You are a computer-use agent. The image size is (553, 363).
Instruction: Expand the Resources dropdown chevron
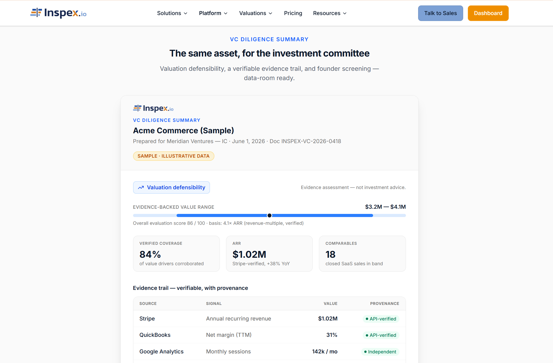point(345,13)
